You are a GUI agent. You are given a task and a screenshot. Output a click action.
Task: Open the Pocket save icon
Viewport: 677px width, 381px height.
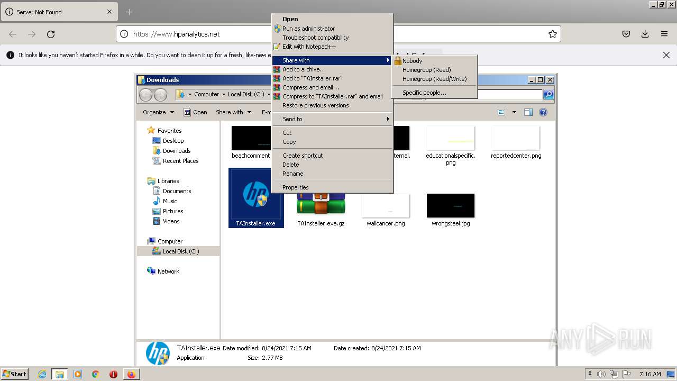coord(626,34)
